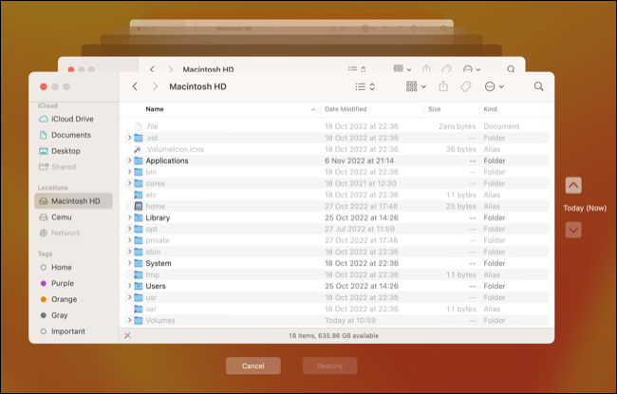617x394 pixels.
Task: Go forward with the right arrow button
Action: [x=155, y=86]
